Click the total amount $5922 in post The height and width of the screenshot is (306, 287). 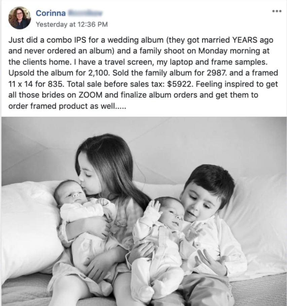(x=179, y=84)
